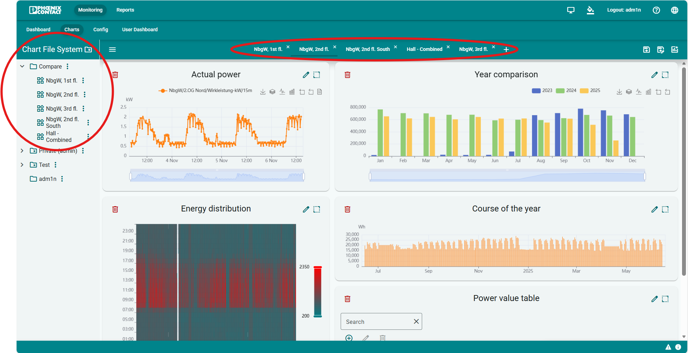Viewport: 688px width, 353px height.
Task: Edit the Actual power chart with pencil
Action: click(306, 75)
